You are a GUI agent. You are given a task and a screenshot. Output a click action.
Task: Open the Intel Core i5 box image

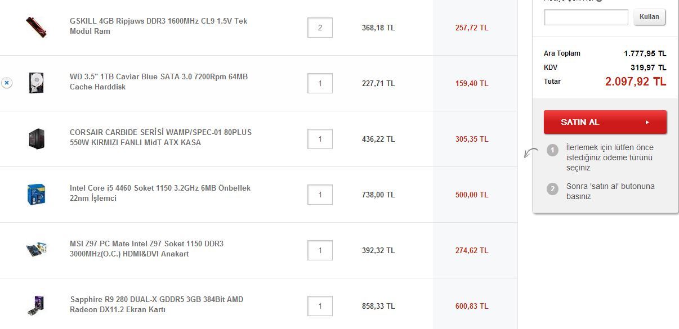click(x=37, y=194)
